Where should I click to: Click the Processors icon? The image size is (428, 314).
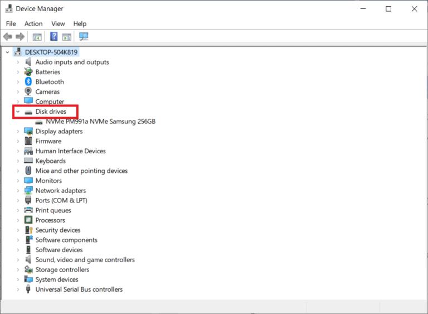[x=28, y=220]
